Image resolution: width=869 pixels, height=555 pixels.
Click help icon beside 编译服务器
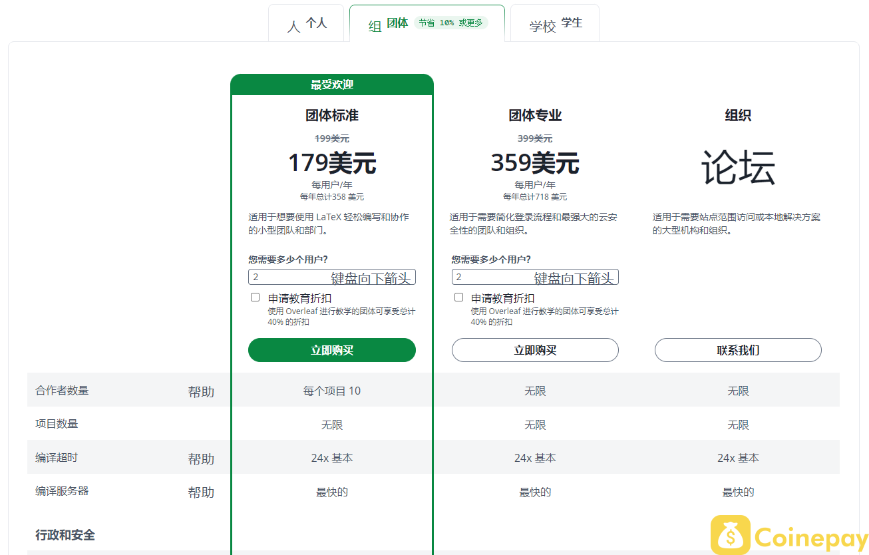tap(201, 492)
